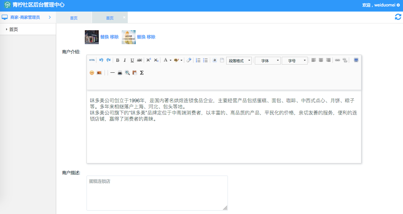Switch to the first 首页 tab
Viewport: 403px width, 214px height.
coord(74,18)
